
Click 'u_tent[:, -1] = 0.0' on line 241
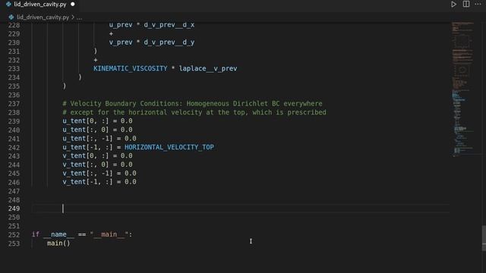tap(99, 138)
